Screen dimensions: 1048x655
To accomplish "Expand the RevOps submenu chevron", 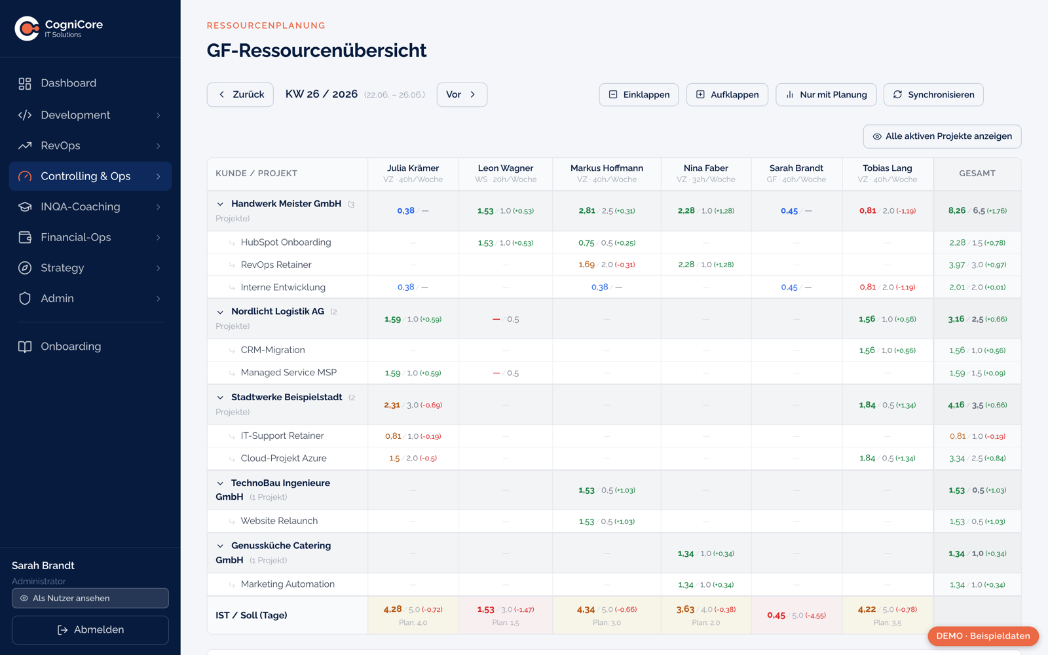I will pyautogui.click(x=159, y=145).
